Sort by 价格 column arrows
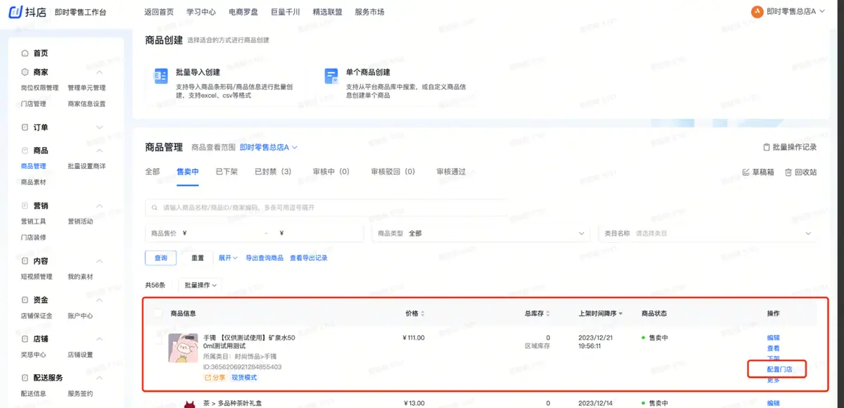 [x=423, y=314]
